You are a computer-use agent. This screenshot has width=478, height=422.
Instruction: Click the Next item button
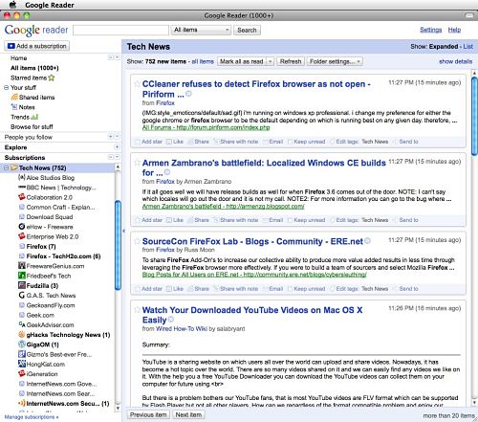point(188,414)
